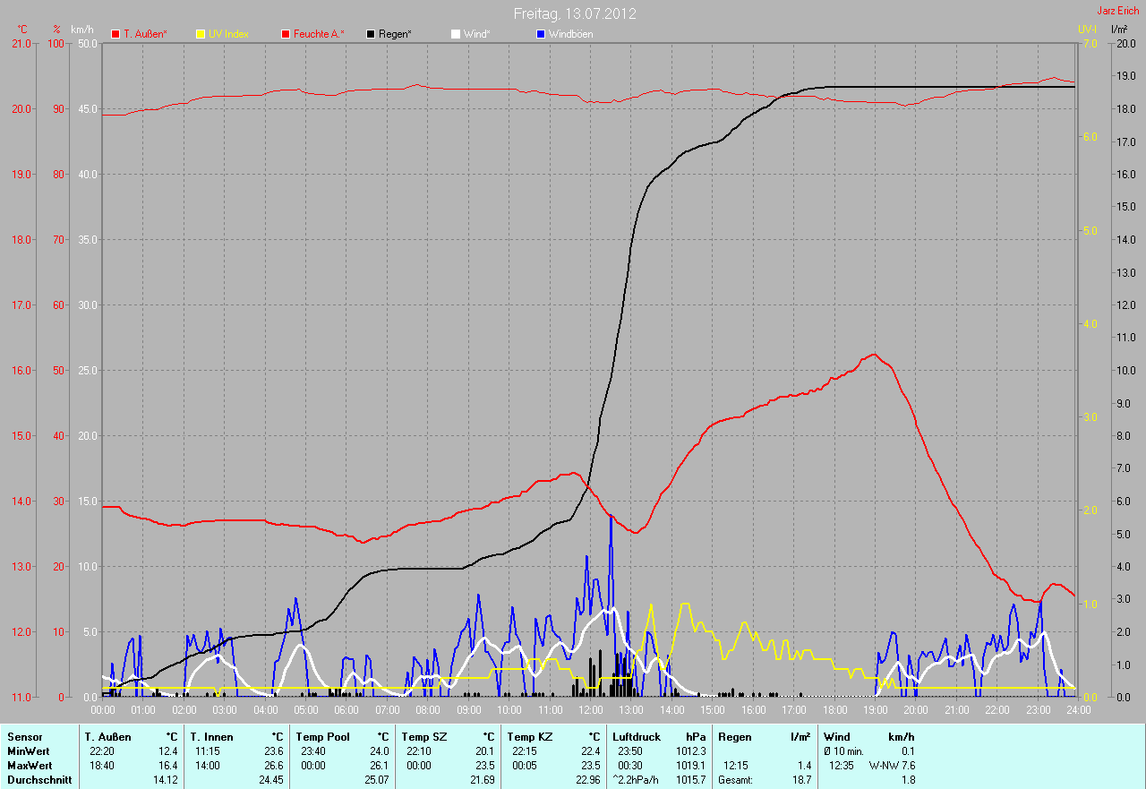Click the 'Temp SZ' column header

tap(423, 737)
